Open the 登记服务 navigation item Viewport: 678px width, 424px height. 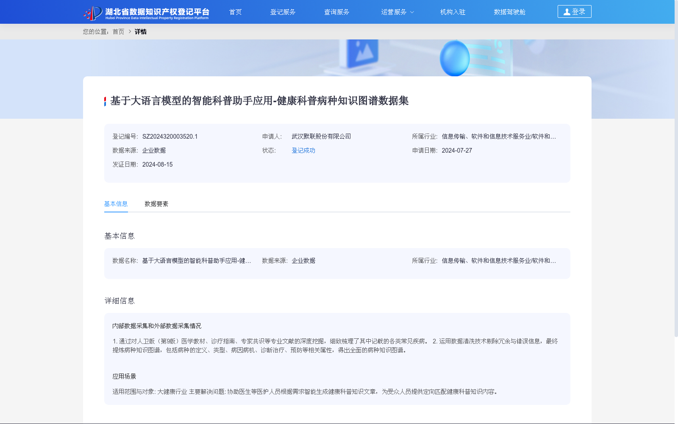pyautogui.click(x=283, y=12)
